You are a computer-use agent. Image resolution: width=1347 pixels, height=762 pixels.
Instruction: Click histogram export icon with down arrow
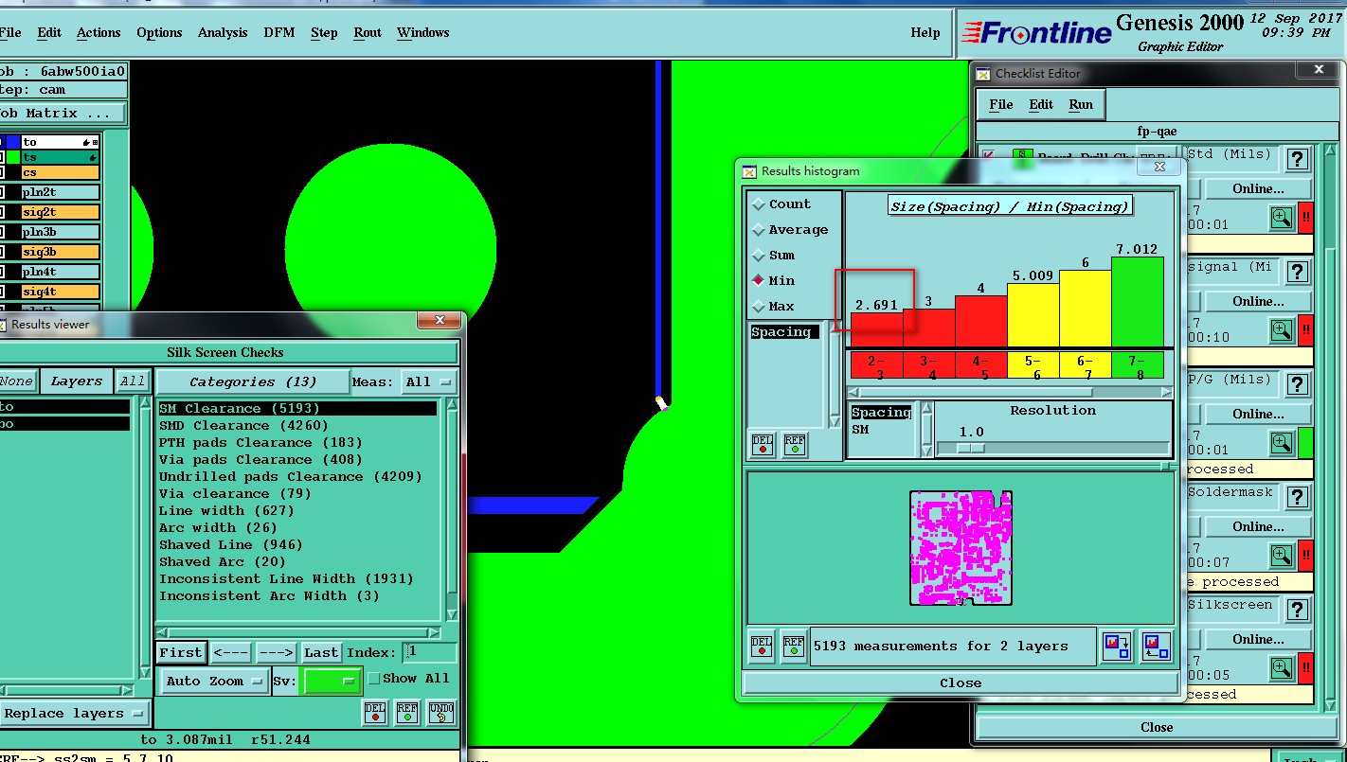[1118, 647]
